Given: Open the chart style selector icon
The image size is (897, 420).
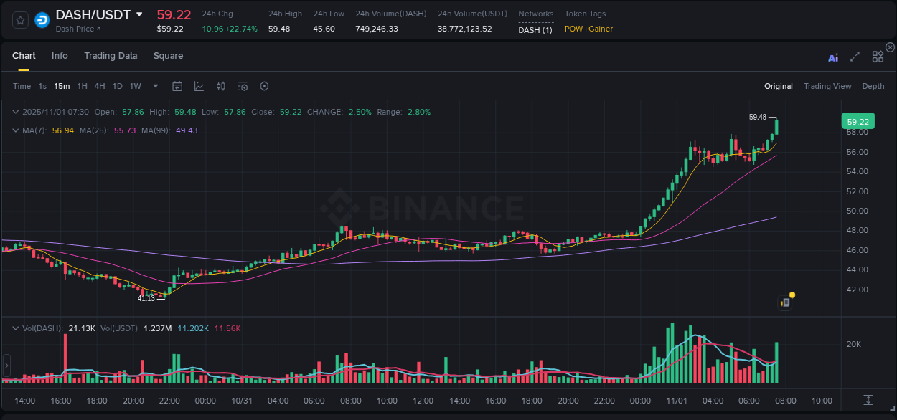Looking at the screenshot, I should pos(197,85).
